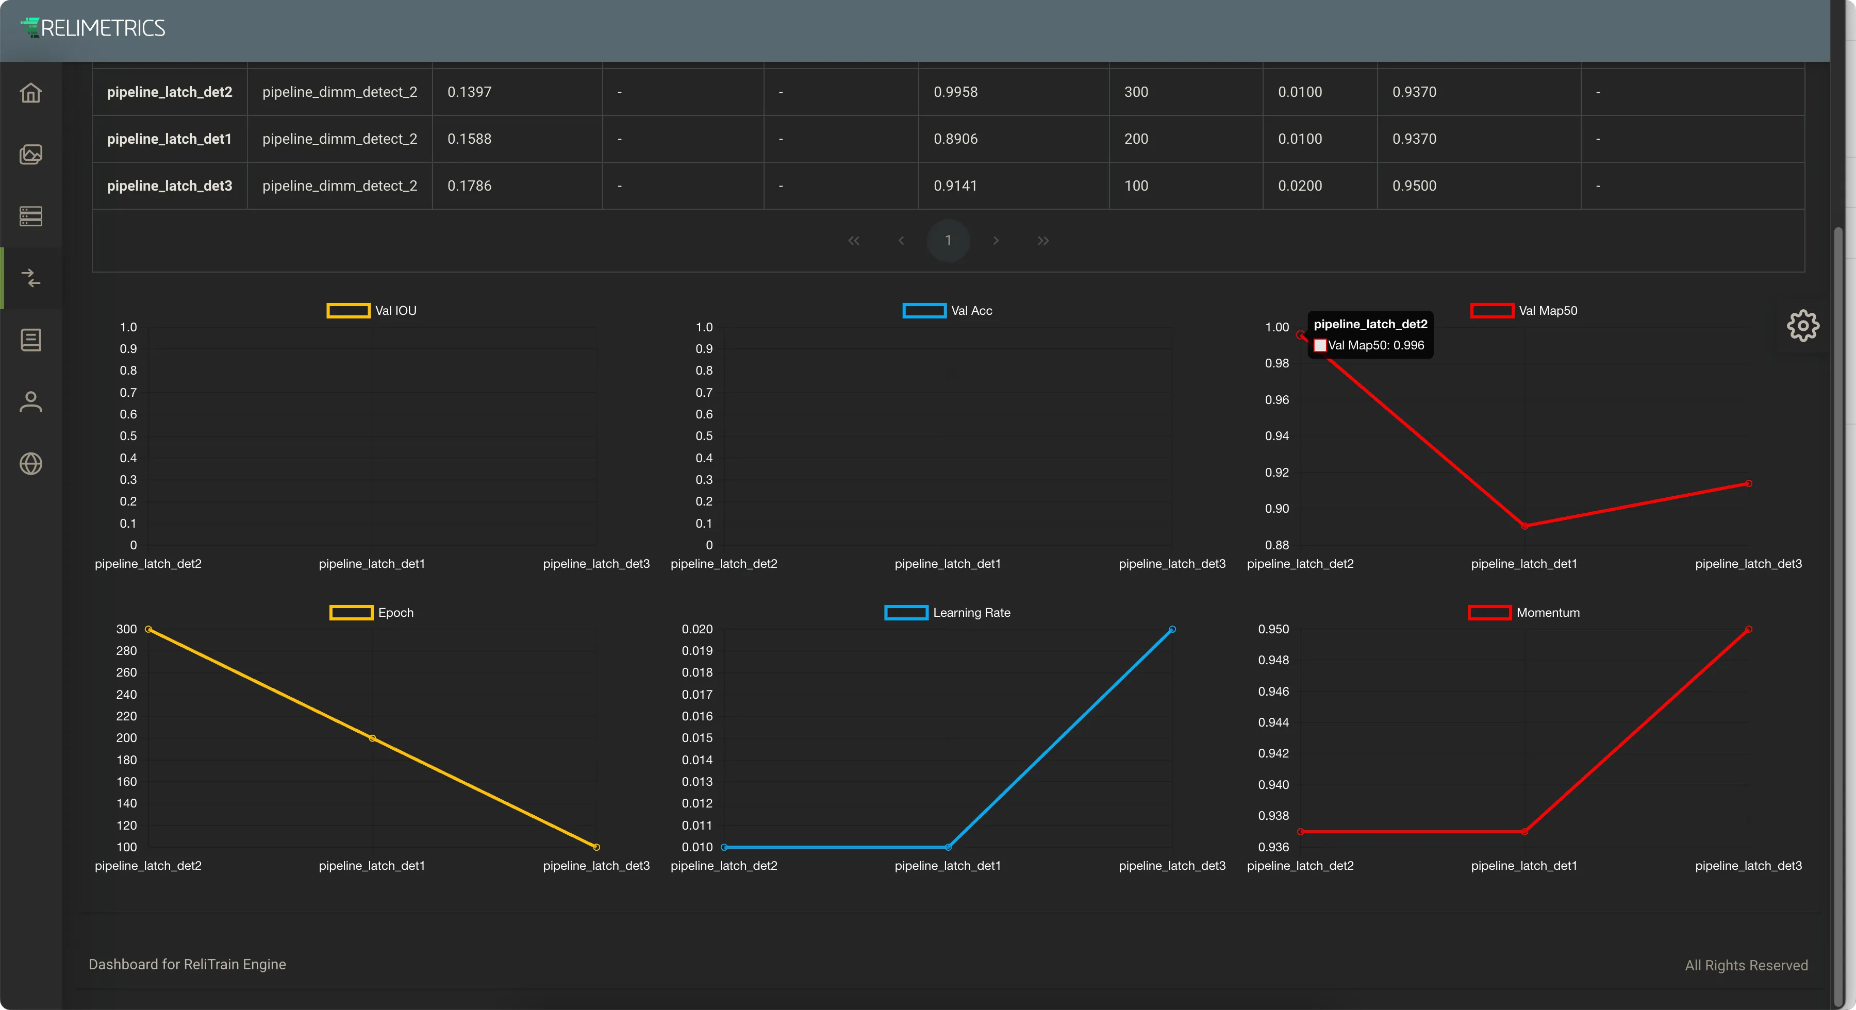The image size is (1856, 1010).
Task: Open the globe language sidebar icon
Action: tap(31, 464)
